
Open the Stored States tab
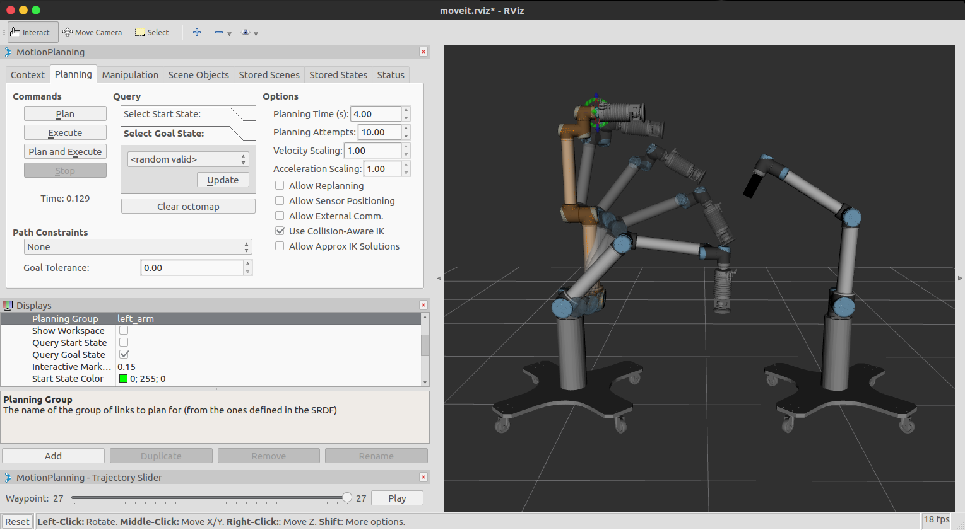(x=338, y=74)
